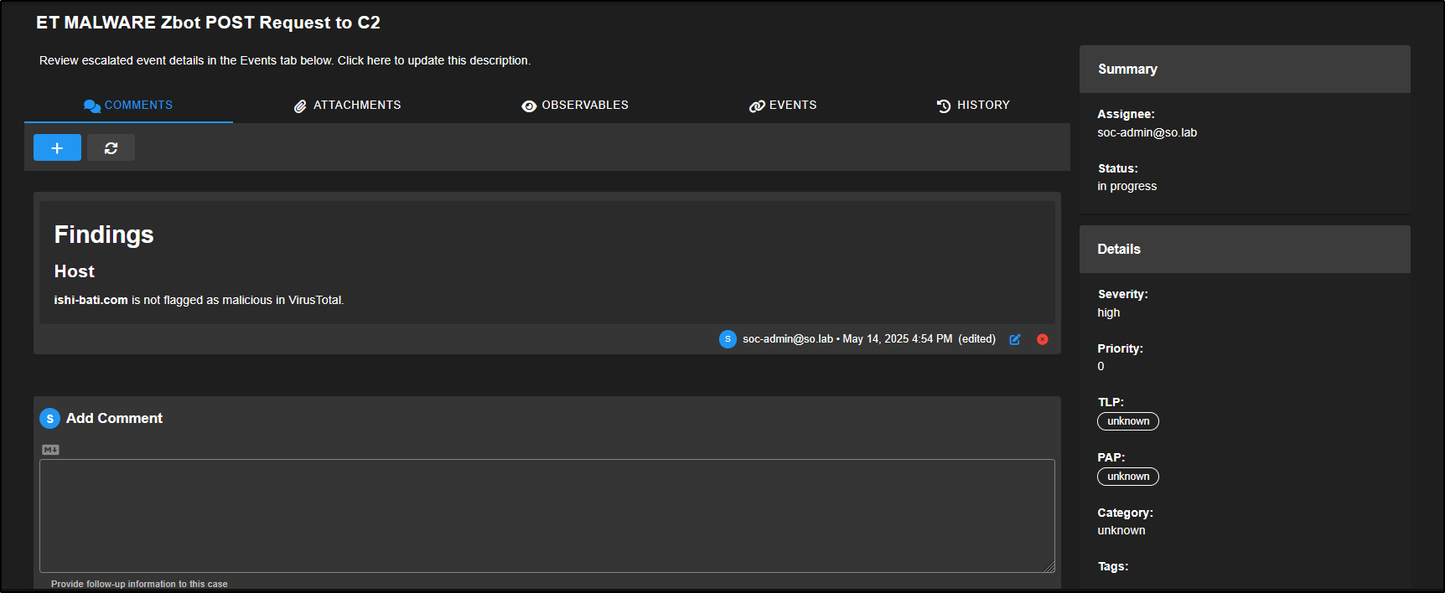Screen dimensions: 1445x593
Task: Click the TLP unknown chip
Action: click(x=1127, y=421)
